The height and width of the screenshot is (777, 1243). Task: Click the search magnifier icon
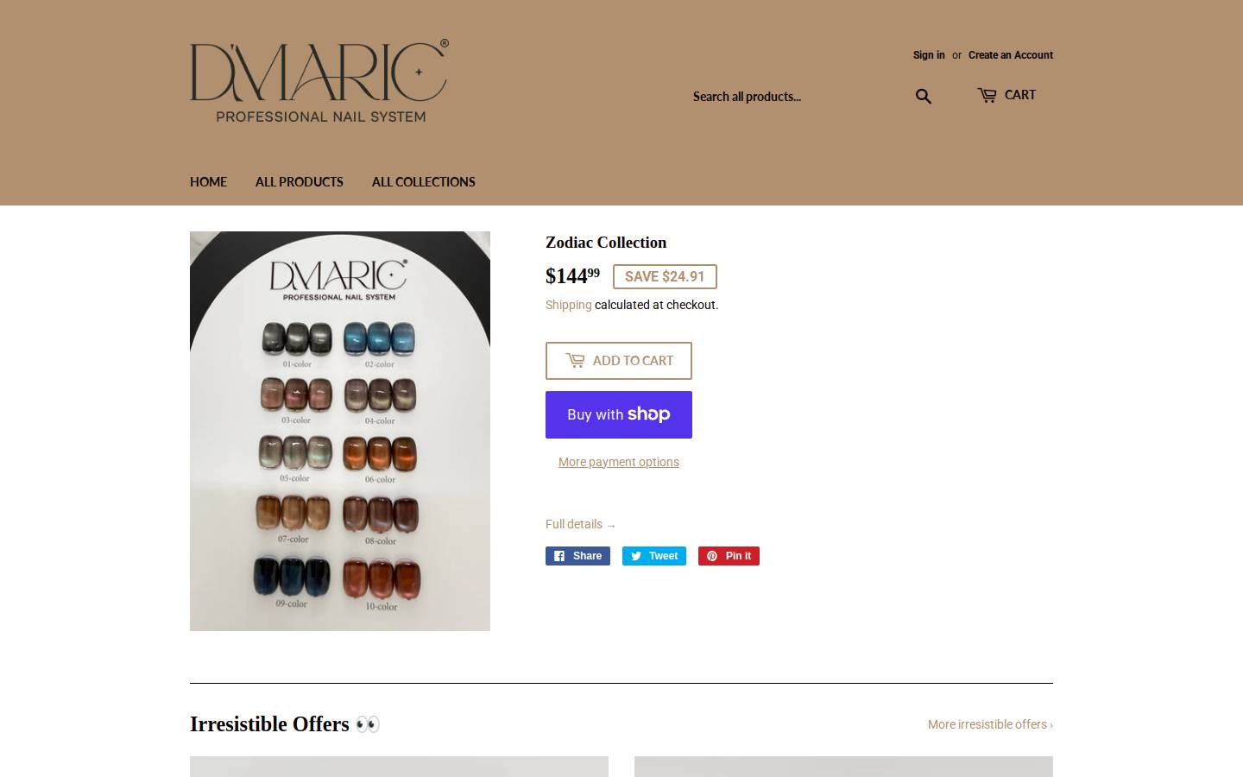click(x=924, y=97)
